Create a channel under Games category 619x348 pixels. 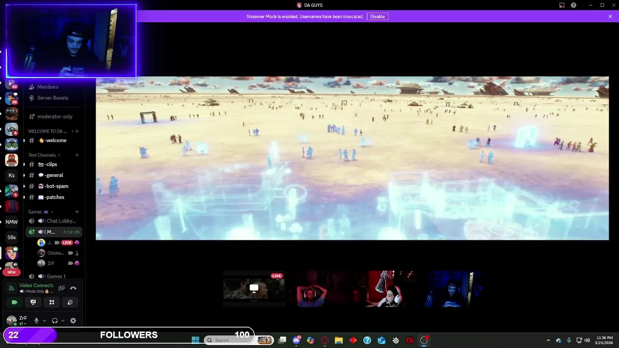(77, 212)
